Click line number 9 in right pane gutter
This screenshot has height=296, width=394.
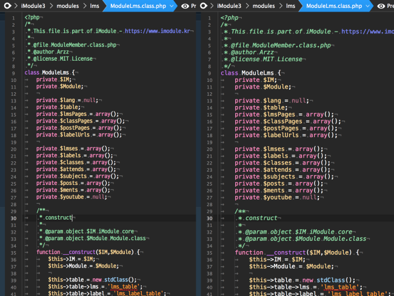point(209,73)
